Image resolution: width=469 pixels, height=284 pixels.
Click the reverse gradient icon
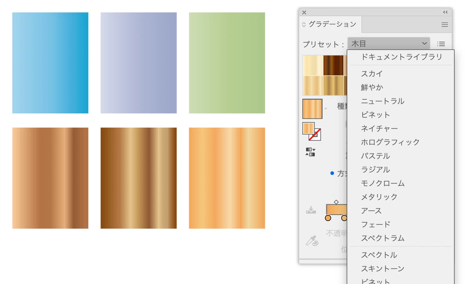point(310,152)
